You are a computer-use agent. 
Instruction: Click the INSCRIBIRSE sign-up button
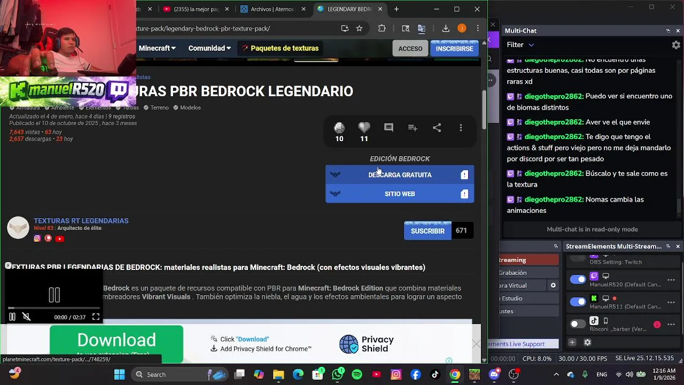tap(454, 49)
